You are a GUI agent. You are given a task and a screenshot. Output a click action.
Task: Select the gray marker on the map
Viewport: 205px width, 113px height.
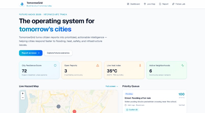[x=58, y=106]
